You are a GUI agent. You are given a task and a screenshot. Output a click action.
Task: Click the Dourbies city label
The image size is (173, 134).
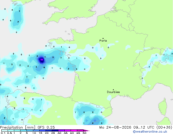pyautogui.click(x=113, y=92)
